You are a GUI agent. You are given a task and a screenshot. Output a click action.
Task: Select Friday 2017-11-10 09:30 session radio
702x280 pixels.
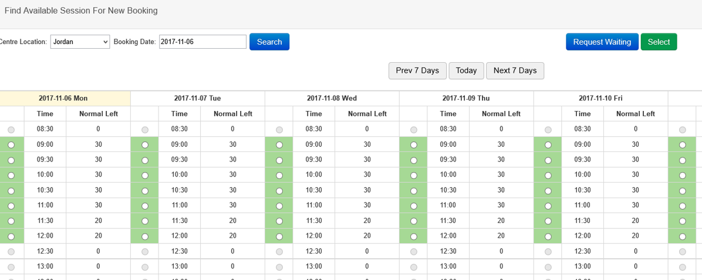coord(548,160)
